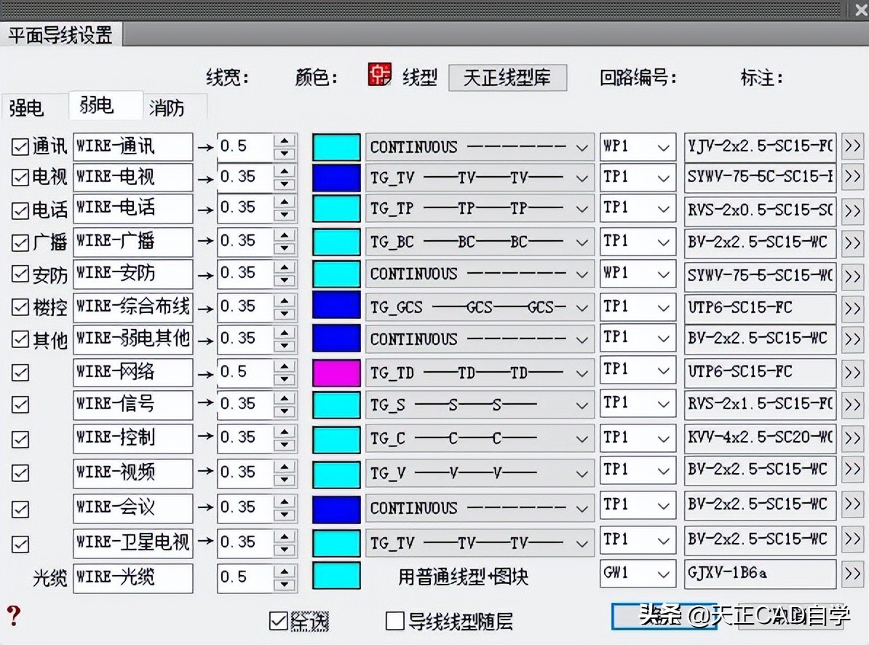Open the 天正线型库 library
Image resolution: width=869 pixels, height=645 pixels.
click(507, 77)
